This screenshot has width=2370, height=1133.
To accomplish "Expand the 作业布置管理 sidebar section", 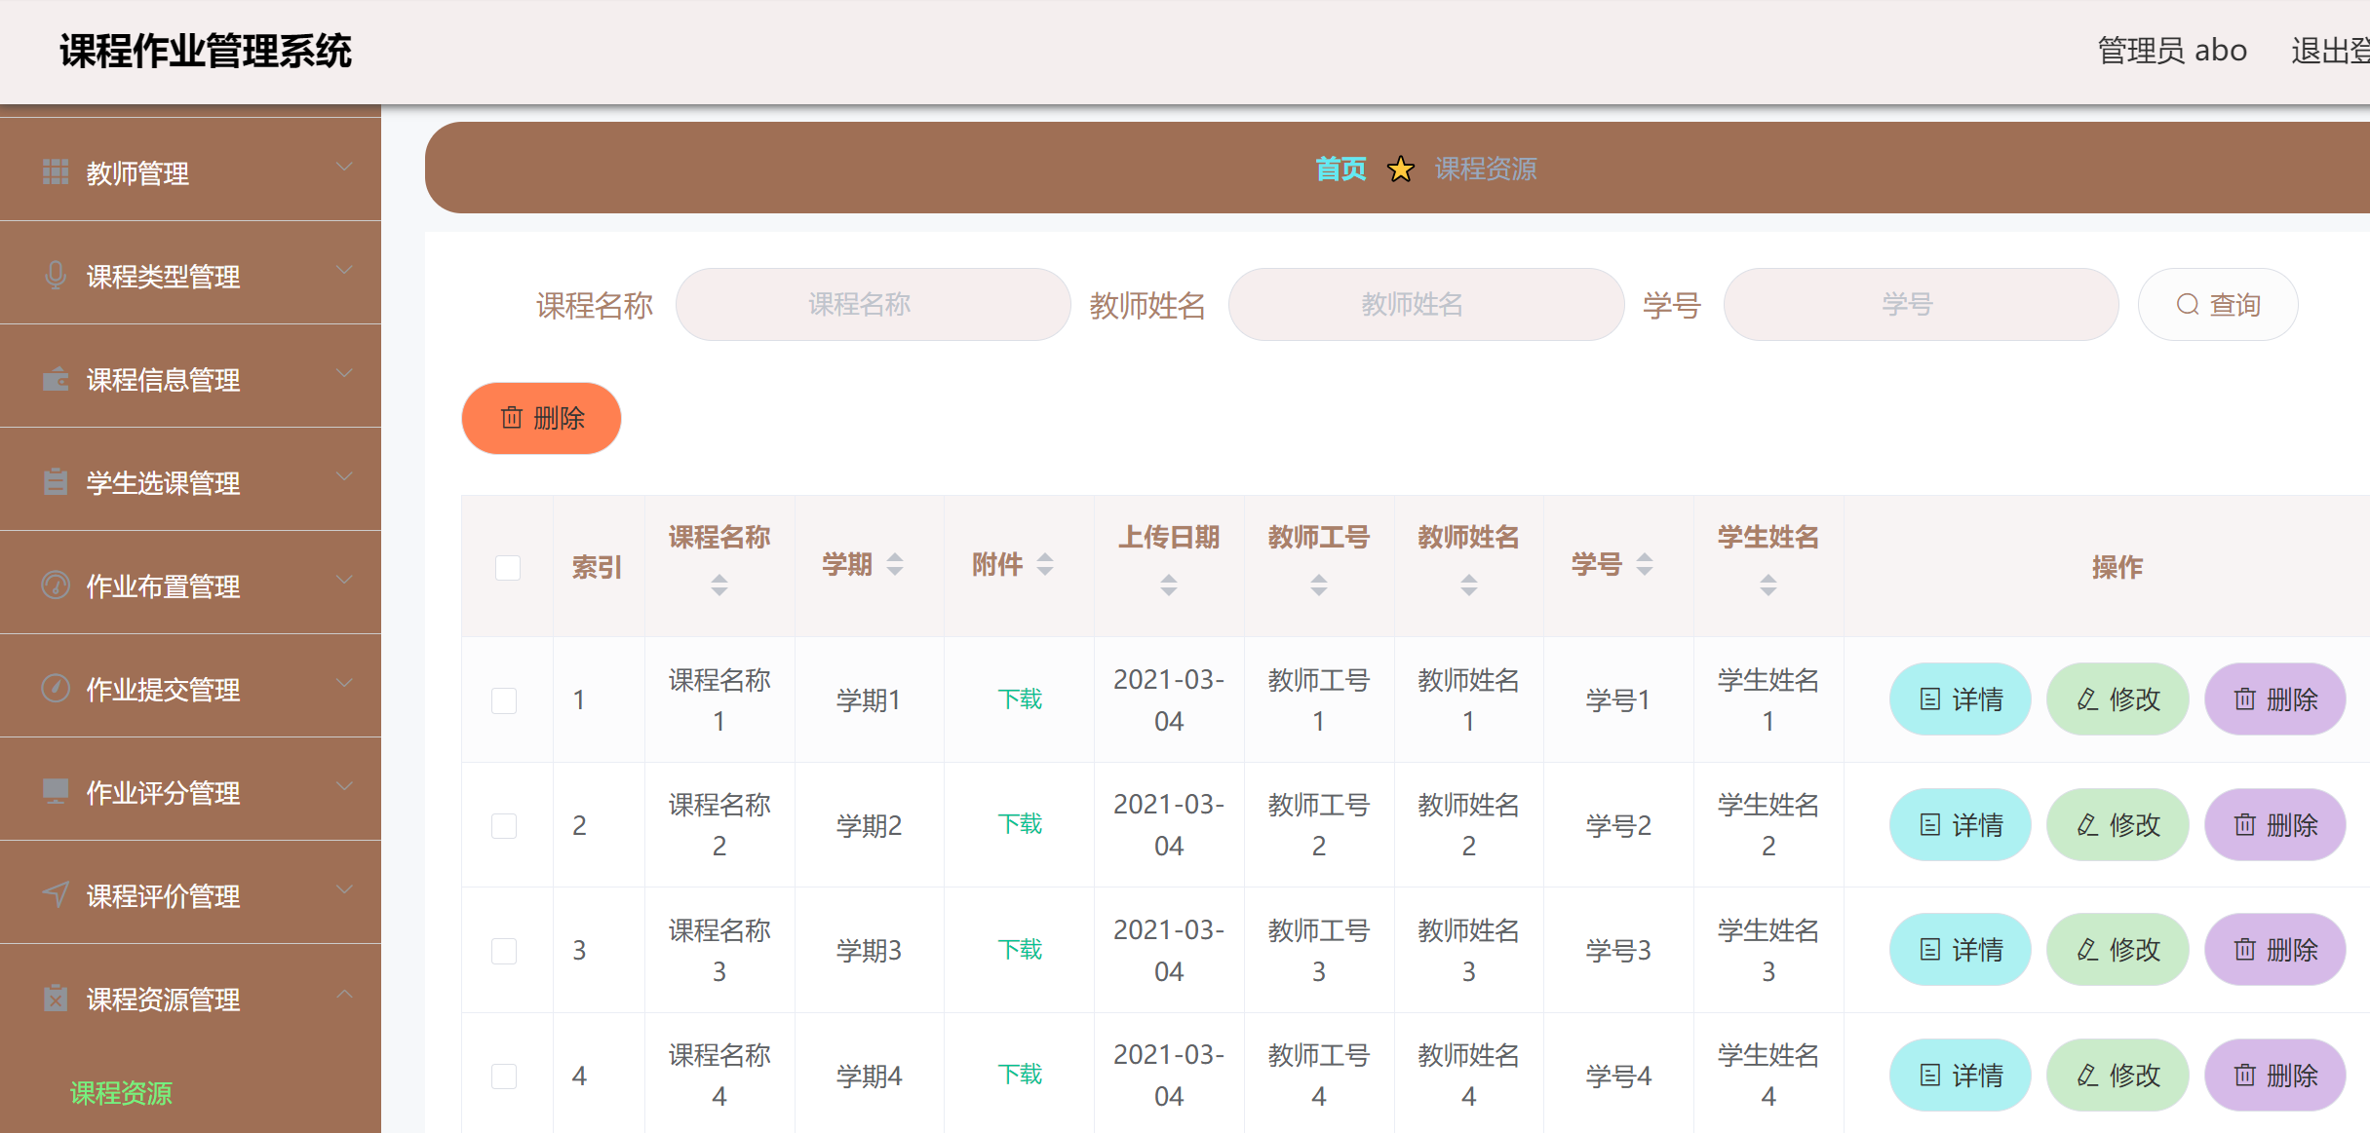I will [343, 579].
